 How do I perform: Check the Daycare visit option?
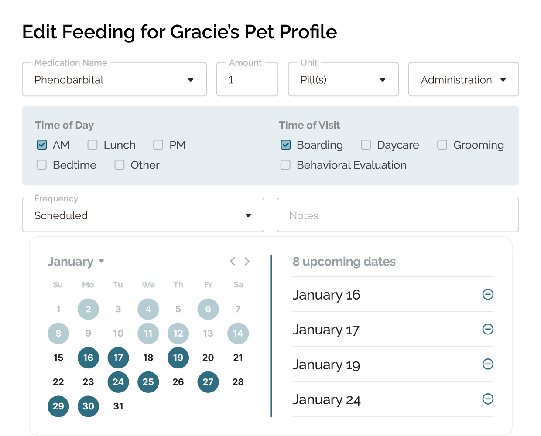coord(366,145)
